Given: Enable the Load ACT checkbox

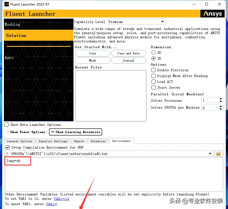Looking at the screenshot, I should [153, 81].
